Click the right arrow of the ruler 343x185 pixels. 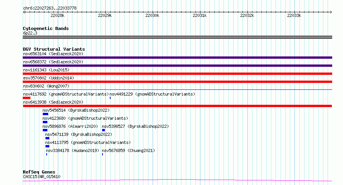tap(331, 12)
